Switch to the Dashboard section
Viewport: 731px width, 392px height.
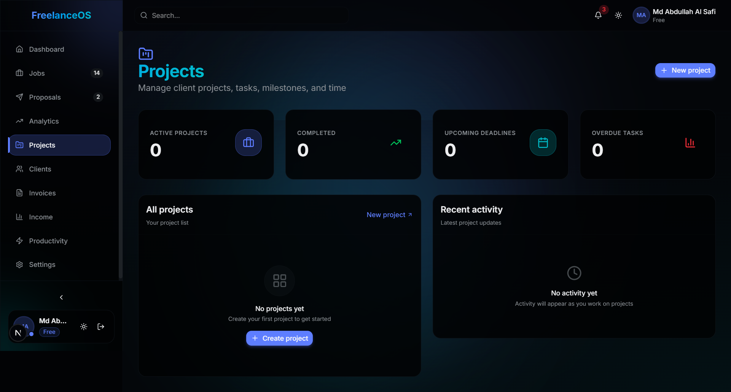pos(46,49)
